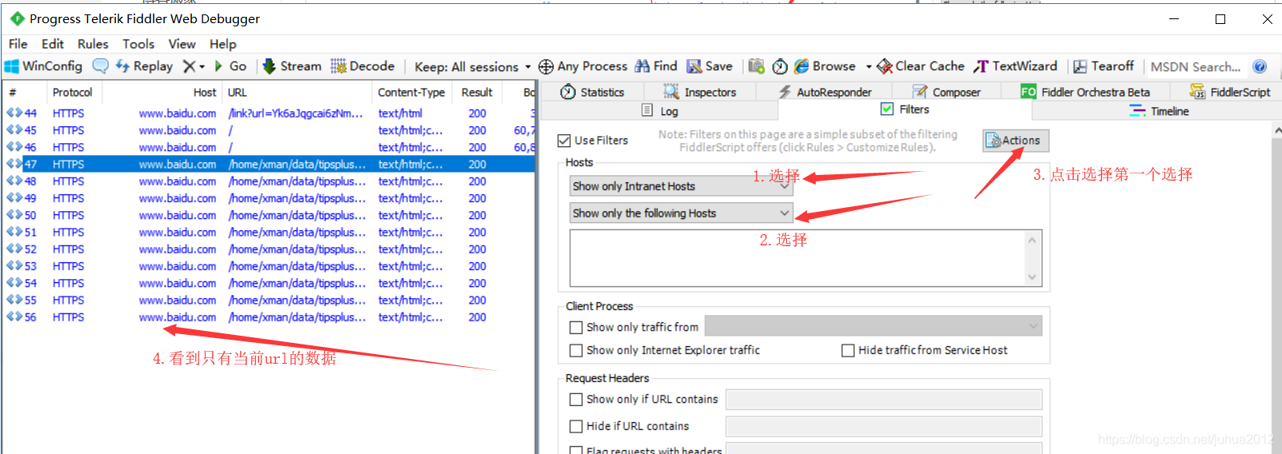Screen dimensions: 1282x454
Task: Click the blue help icon
Action: tap(1260, 66)
